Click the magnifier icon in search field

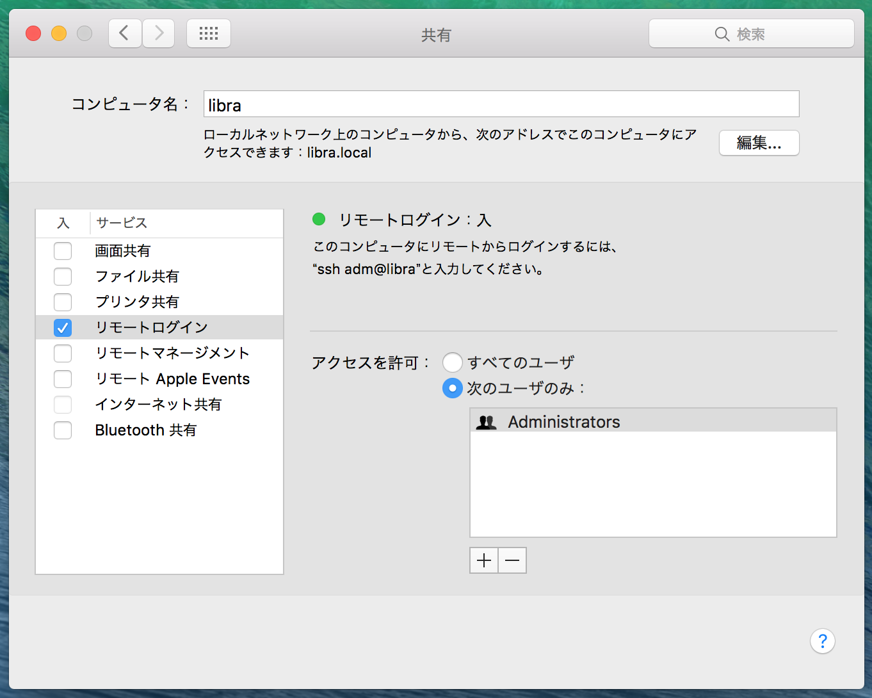pyautogui.click(x=722, y=34)
